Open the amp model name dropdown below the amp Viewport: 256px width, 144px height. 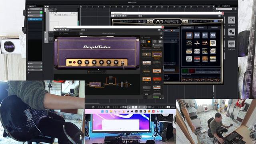tap(97, 72)
